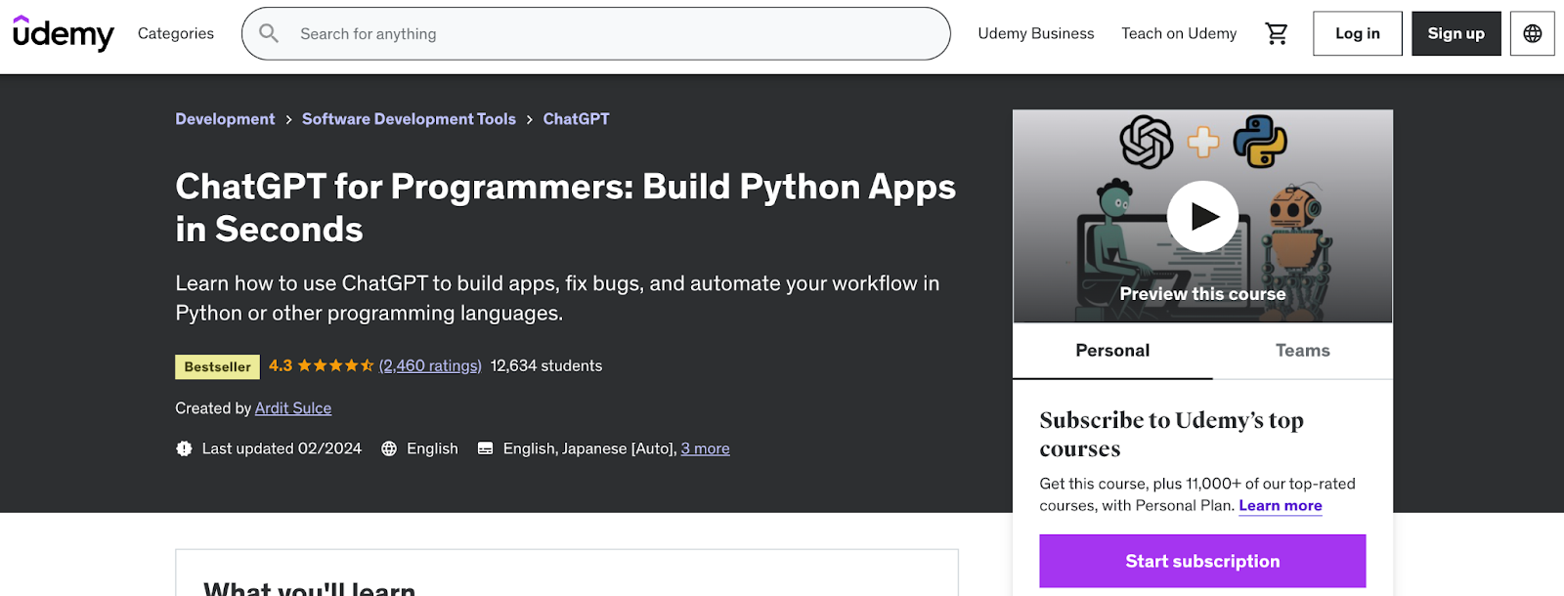Click the course title heading
The width and height of the screenshot is (1564, 596).
click(x=565, y=207)
